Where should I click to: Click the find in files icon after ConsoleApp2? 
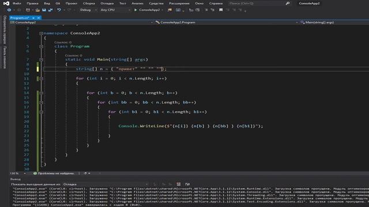point(170,10)
